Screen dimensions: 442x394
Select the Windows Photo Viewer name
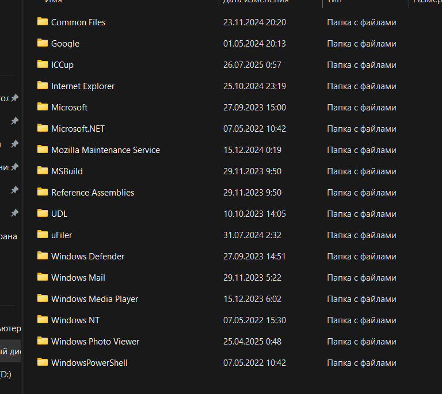click(x=96, y=342)
